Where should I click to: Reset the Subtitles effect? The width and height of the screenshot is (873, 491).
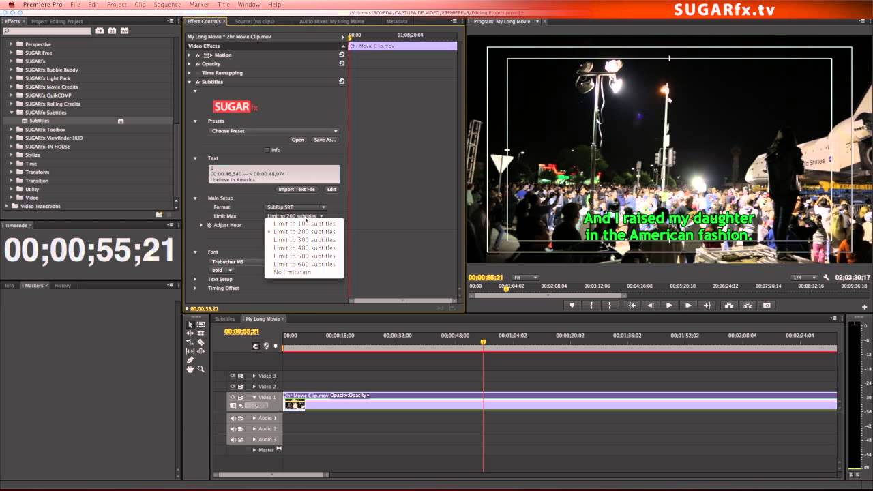pos(342,82)
